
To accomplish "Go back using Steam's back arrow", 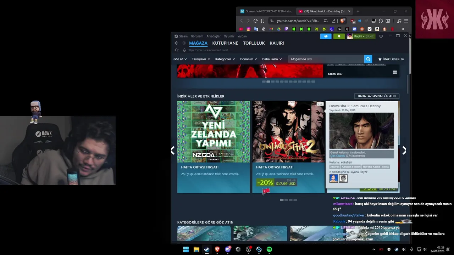I will coord(176,43).
